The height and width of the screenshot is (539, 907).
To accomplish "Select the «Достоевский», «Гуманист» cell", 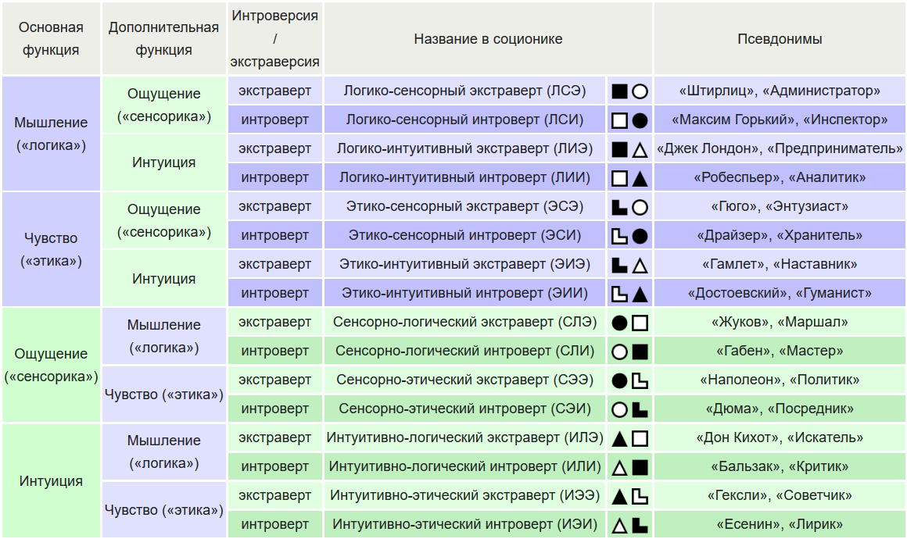I will pos(780,294).
